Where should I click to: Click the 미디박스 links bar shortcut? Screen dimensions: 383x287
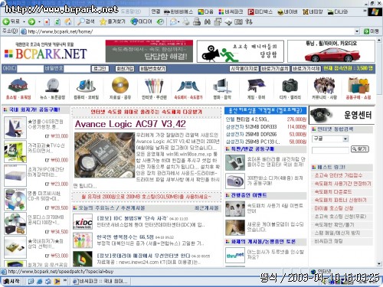(x=260, y=11)
